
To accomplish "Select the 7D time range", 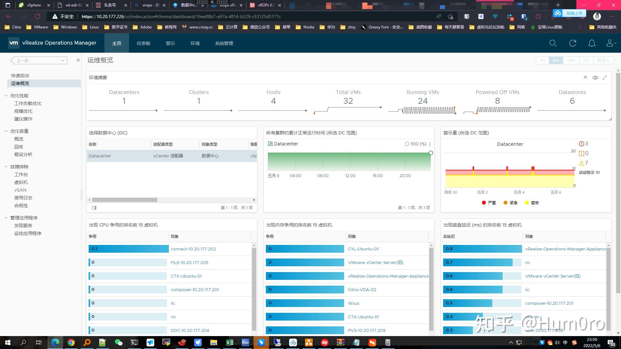I will click(x=586, y=60).
